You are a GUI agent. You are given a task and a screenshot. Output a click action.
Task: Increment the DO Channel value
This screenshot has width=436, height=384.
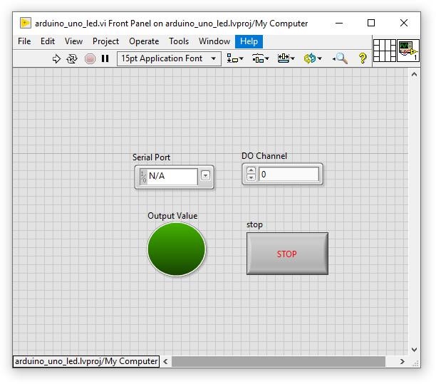point(251,170)
